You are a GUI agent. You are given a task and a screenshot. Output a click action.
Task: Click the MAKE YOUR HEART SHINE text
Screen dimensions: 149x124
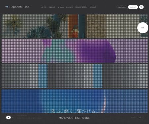(74, 118)
